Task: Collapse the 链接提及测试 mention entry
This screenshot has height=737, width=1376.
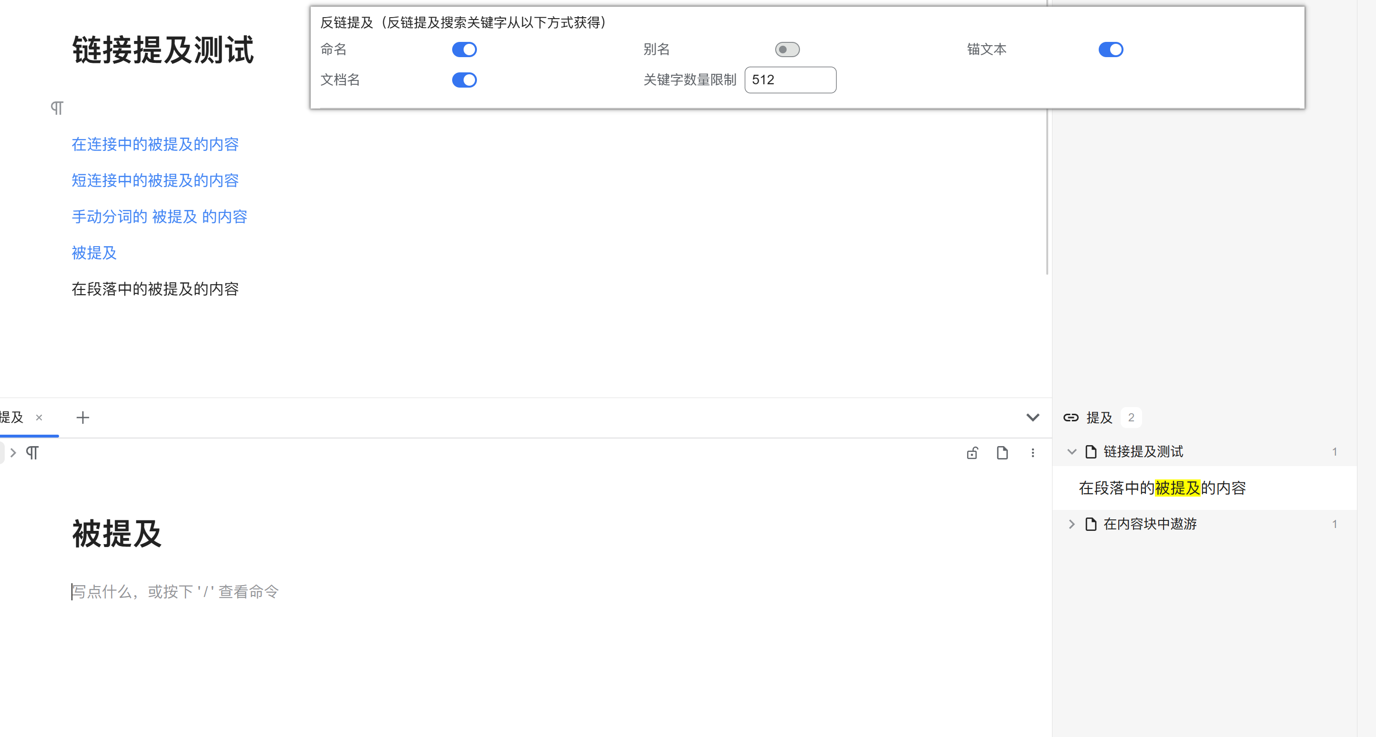Action: coord(1072,451)
